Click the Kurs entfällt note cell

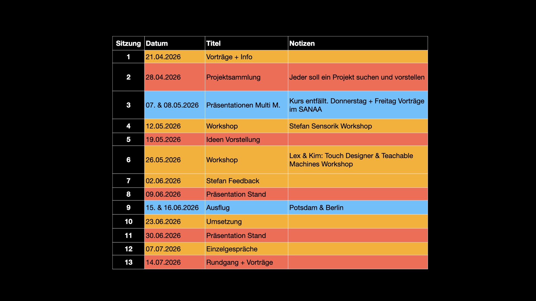tap(358, 105)
